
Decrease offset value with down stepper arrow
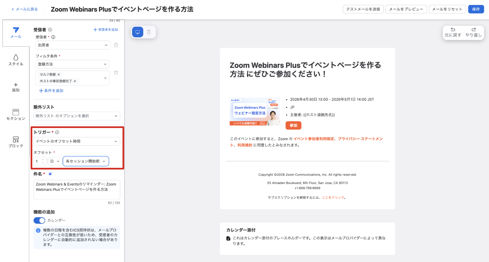click(43, 163)
